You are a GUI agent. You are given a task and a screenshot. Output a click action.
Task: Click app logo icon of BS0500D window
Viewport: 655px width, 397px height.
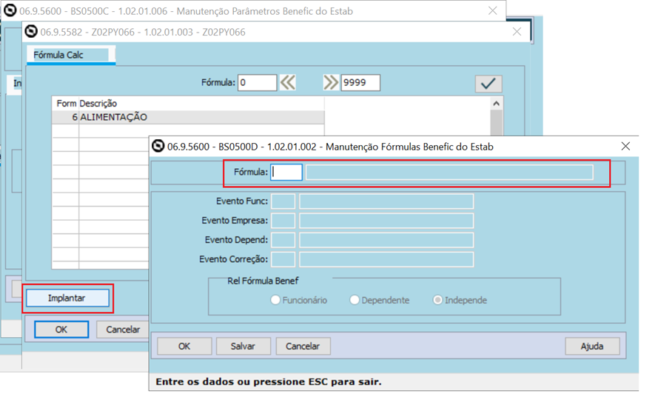(x=158, y=146)
